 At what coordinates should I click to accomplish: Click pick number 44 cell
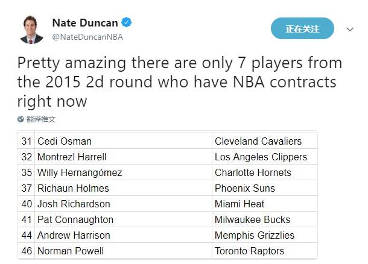point(26,235)
